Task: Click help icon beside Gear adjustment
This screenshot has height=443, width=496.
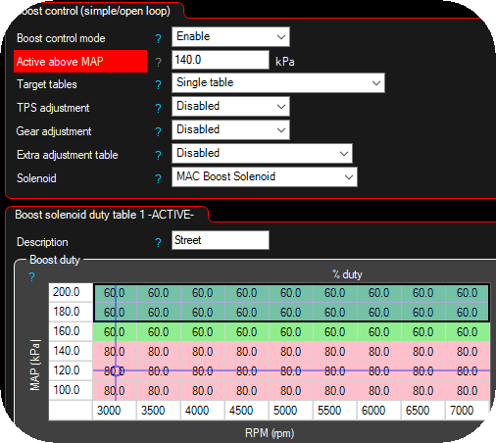Action: point(158,131)
